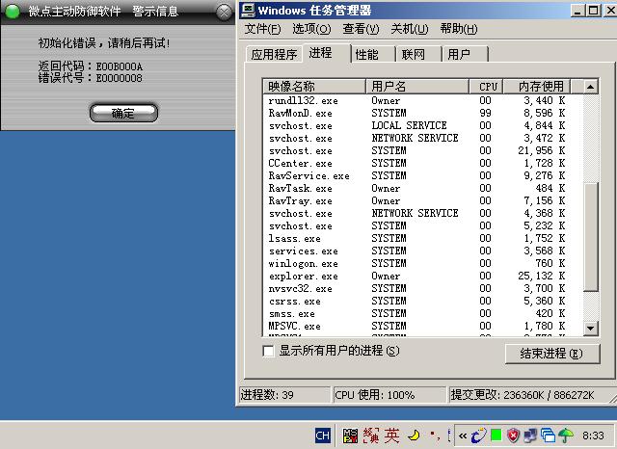
Task: Switch to the 性能 tab
Action: pos(373,54)
